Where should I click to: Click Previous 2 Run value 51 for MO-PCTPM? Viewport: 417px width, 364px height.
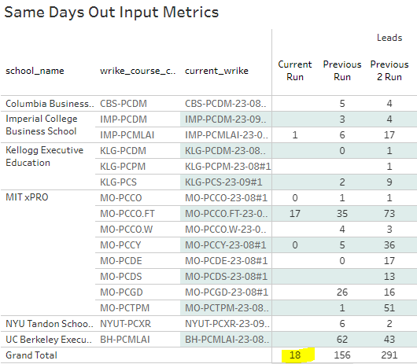tap(389, 308)
